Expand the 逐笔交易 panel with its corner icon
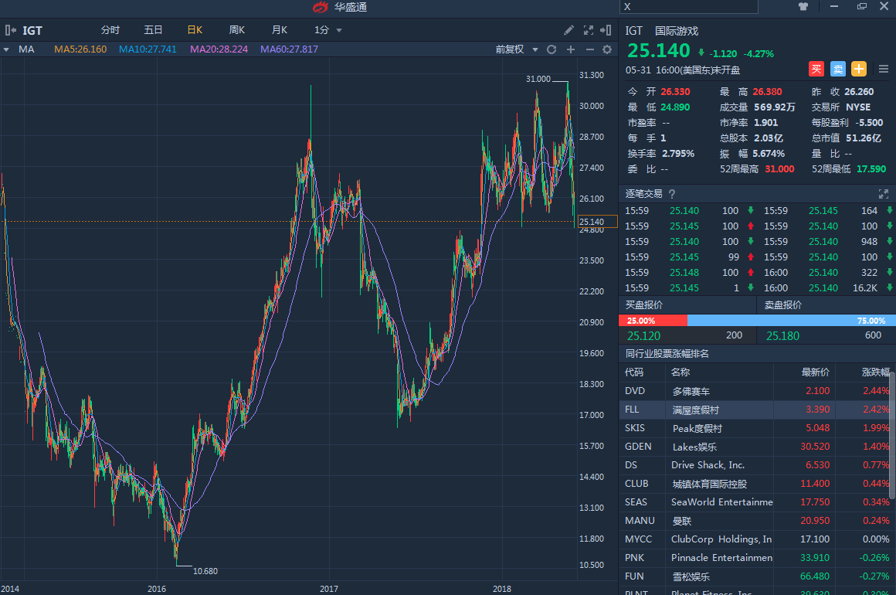This screenshot has height=595, width=896. (x=884, y=194)
